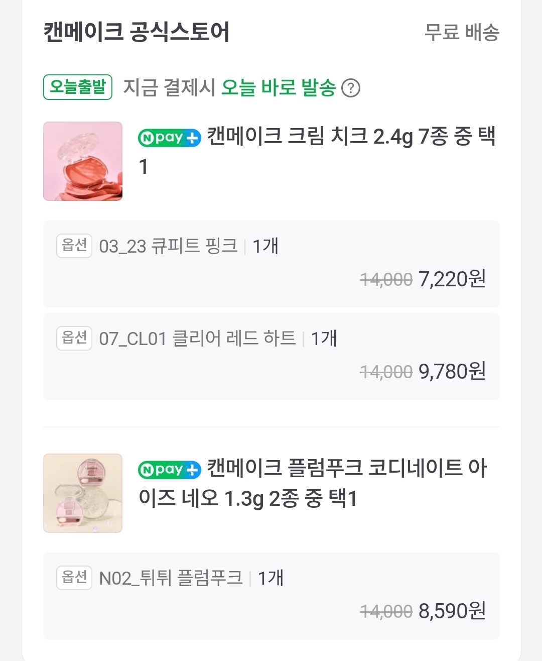This screenshot has height=661, width=542.
Task: Tap 옵션 tag for 큐피트 핑크
Action: tap(74, 246)
